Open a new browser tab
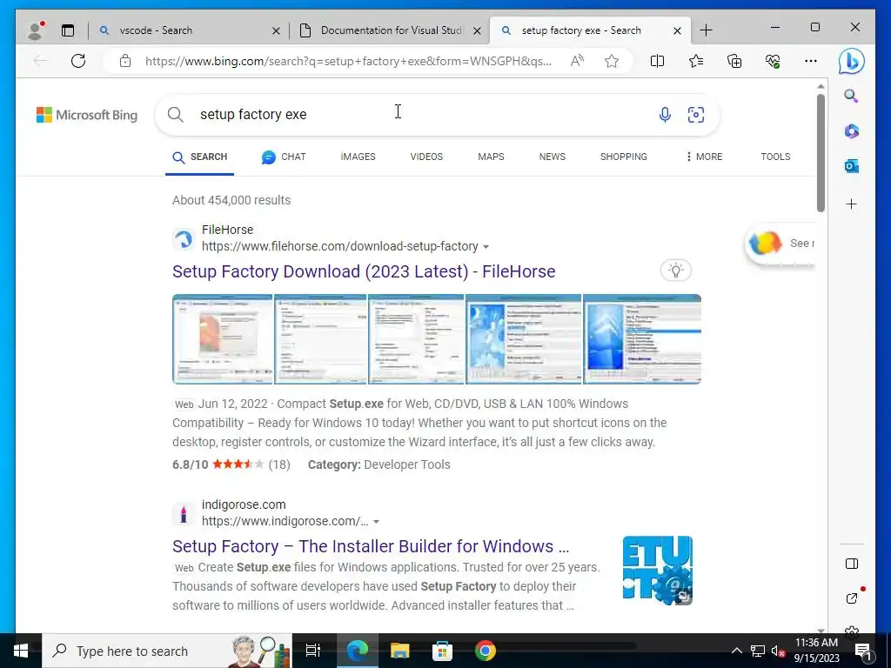 (x=706, y=30)
